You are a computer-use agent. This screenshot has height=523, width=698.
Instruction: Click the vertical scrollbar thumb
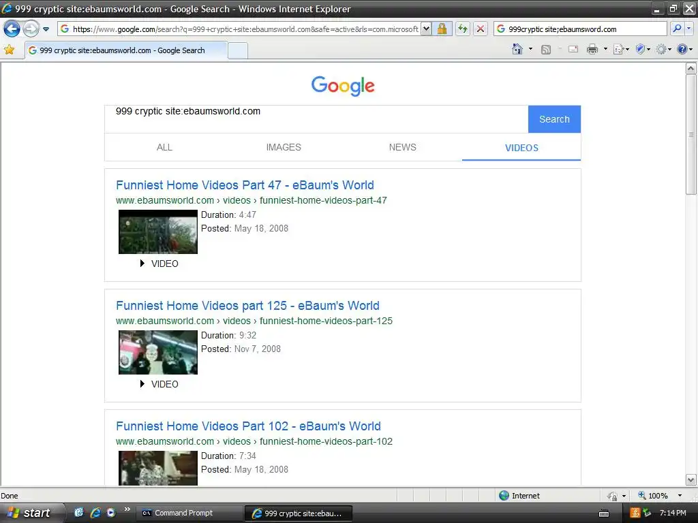pos(691,134)
